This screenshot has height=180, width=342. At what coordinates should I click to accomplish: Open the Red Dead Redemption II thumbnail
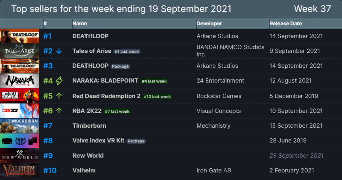tap(20, 96)
